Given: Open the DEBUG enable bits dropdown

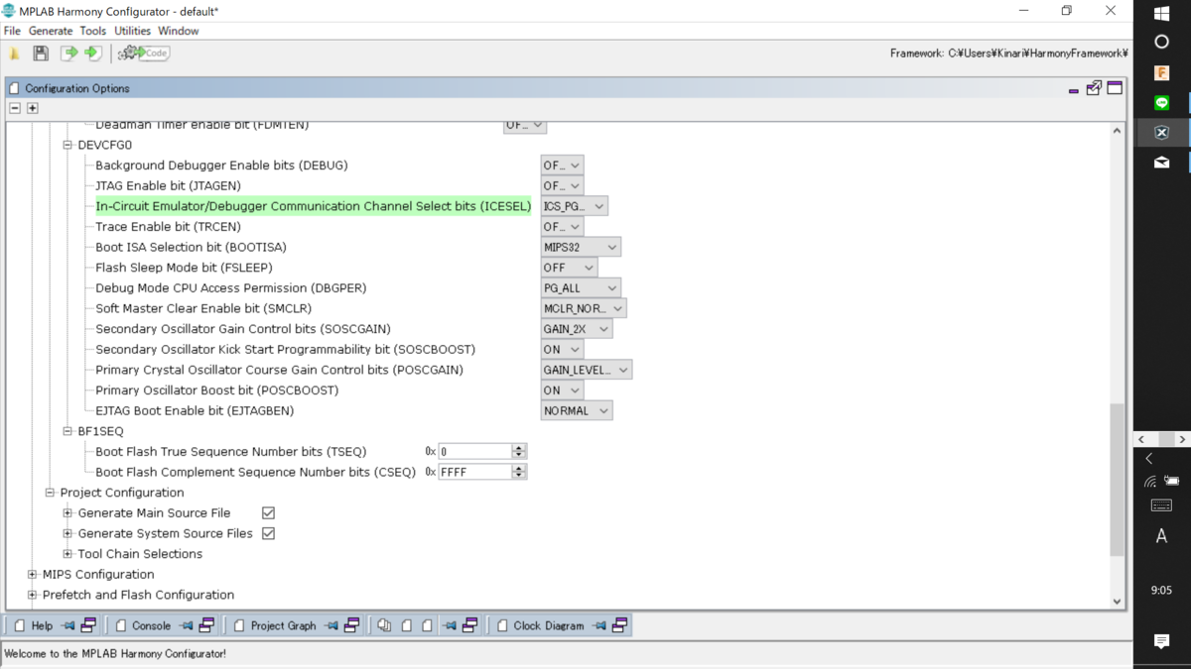Looking at the screenshot, I should [x=562, y=166].
